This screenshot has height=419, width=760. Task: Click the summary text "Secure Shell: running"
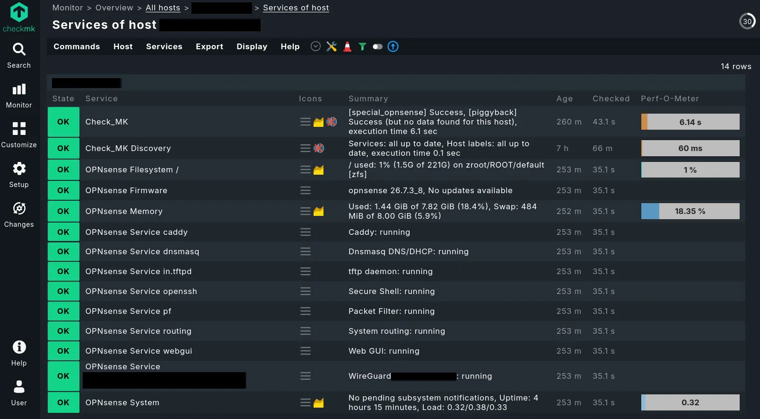click(392, 291)
